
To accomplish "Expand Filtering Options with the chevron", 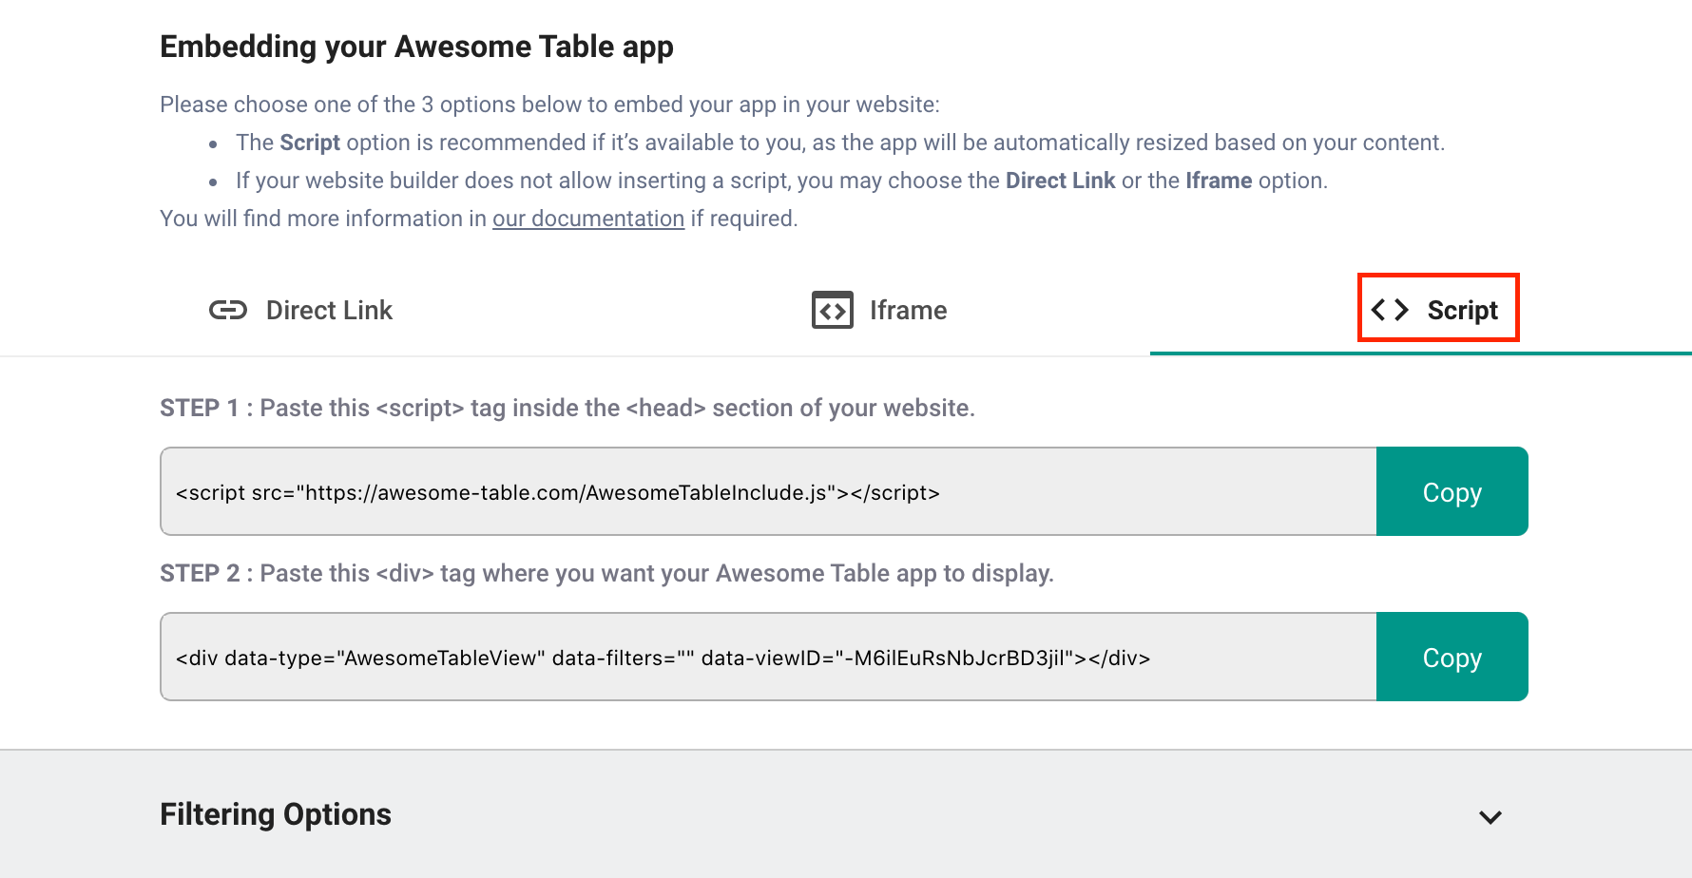I will coord(1490,817).
